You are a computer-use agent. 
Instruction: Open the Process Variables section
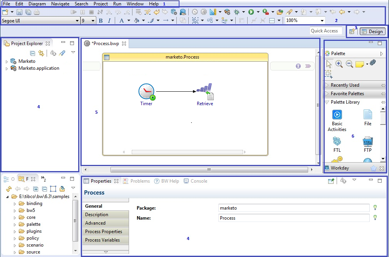click(x=106, y=240)
